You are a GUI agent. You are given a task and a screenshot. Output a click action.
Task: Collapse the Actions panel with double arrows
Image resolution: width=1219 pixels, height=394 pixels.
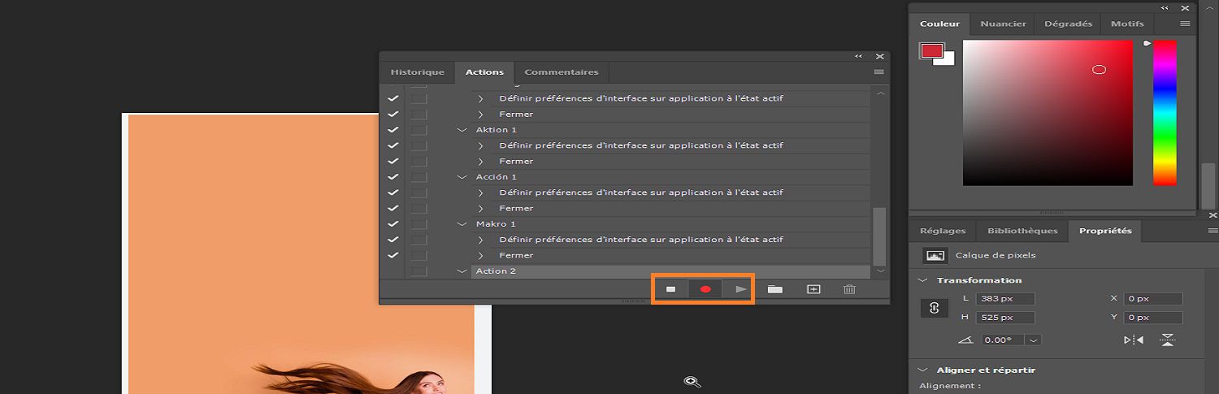859,56
